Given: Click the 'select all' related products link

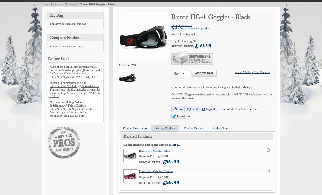Looking at the screenshot, I should [x=174, y=145].
